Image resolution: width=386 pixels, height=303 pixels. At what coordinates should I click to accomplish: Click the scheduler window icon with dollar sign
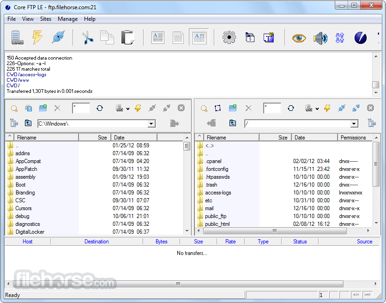click(250, 37)
